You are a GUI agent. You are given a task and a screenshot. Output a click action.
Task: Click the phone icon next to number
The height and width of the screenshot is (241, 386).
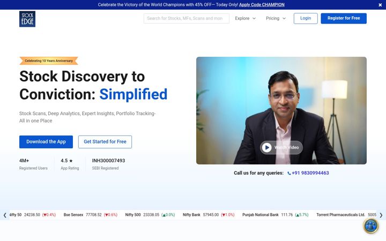[x=289, y=173]
